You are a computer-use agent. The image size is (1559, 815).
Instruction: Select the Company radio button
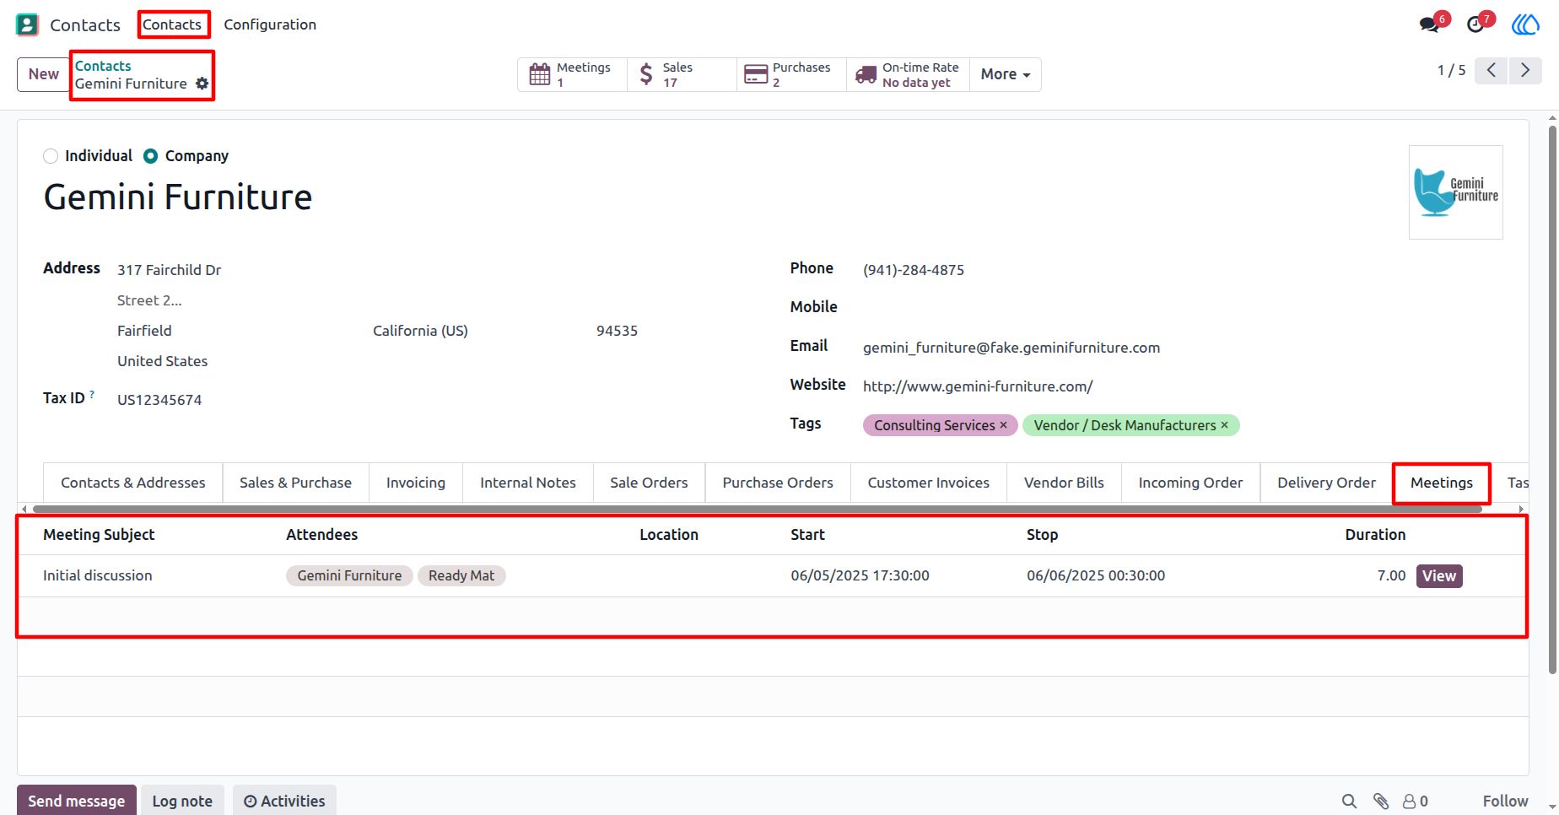(150, 156)
